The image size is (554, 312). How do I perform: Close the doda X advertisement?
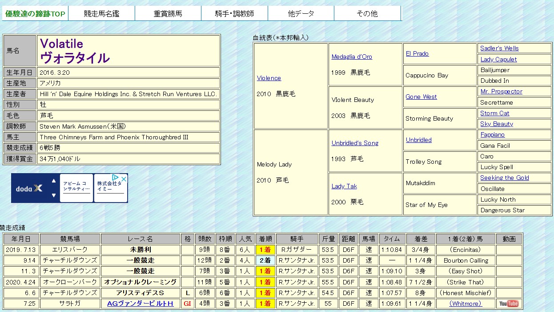(124, 178)
